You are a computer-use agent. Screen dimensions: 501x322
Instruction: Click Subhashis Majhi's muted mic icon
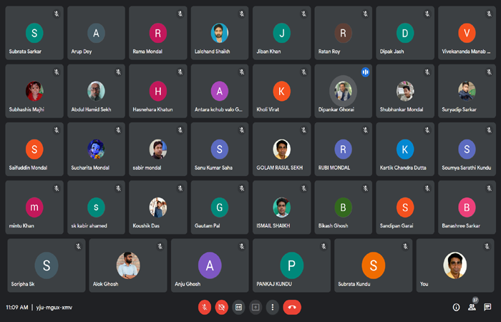57,72
